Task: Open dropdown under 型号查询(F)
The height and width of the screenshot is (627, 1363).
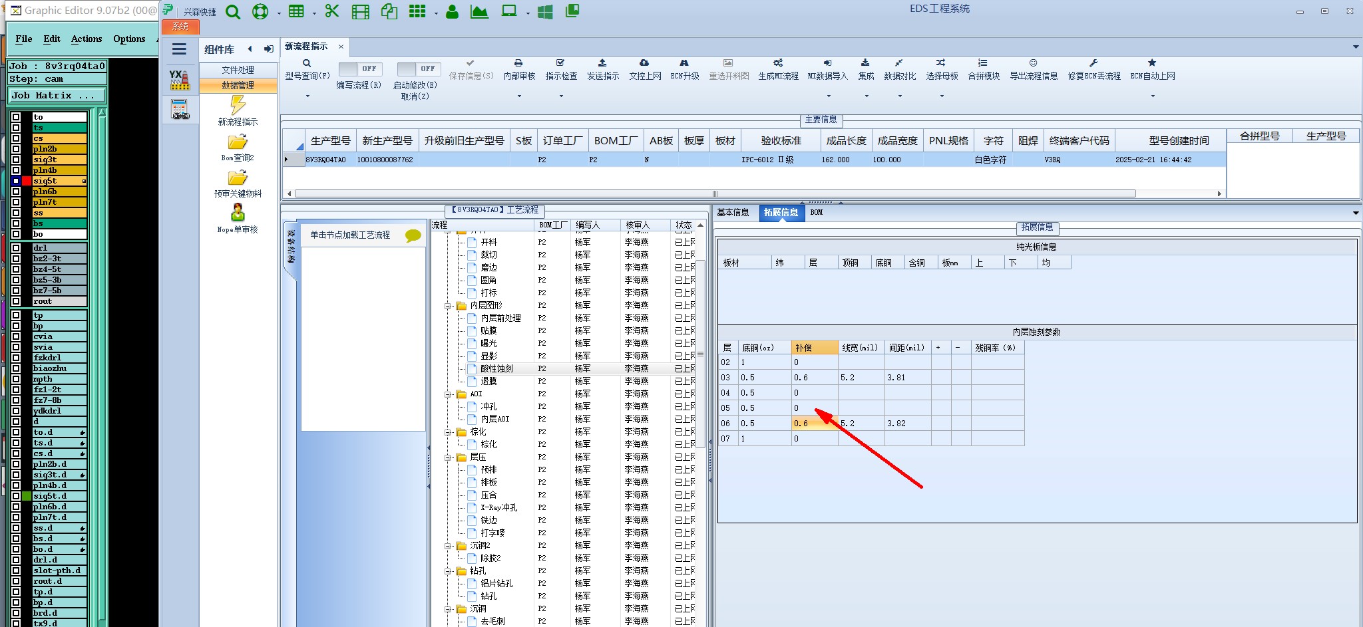Action: [x=307, y=96]
